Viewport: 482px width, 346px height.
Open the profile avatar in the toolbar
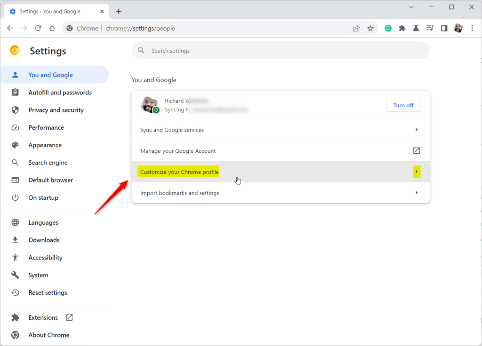tap(458, 28)
